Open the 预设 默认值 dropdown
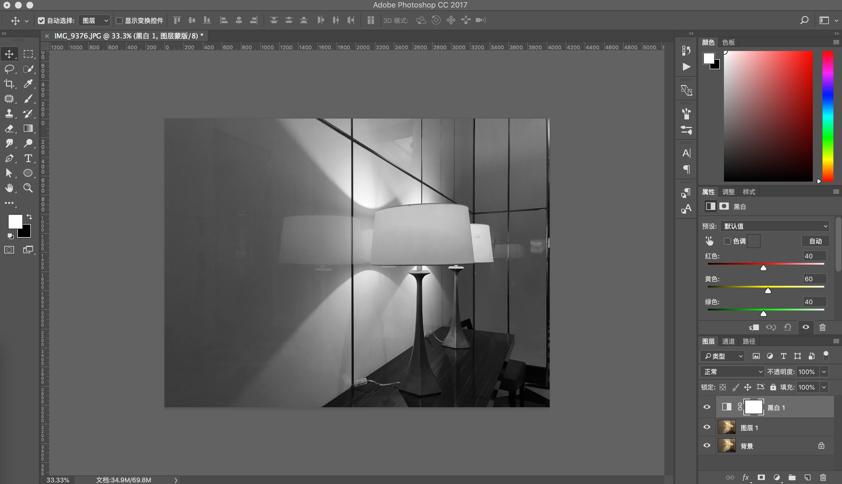This screenshot has width=842, height=484. coord(774,226)
